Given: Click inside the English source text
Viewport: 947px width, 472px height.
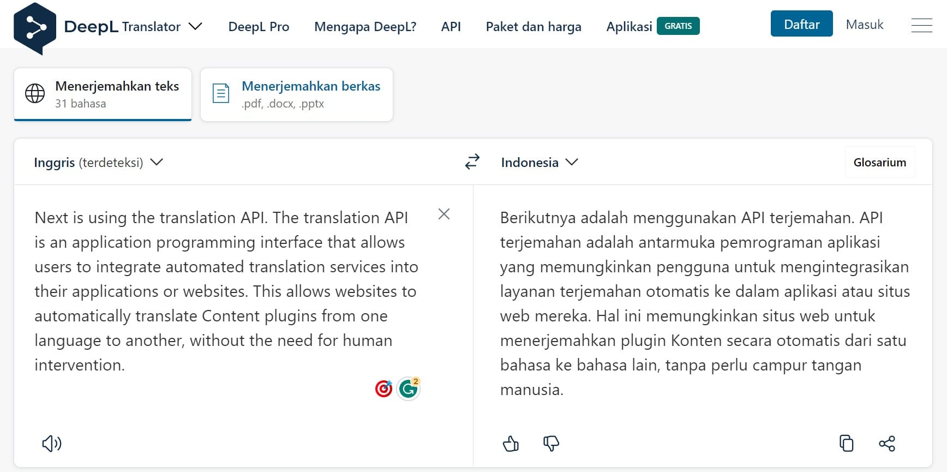Looking at the screenshot, I should [x=226, y=291].
